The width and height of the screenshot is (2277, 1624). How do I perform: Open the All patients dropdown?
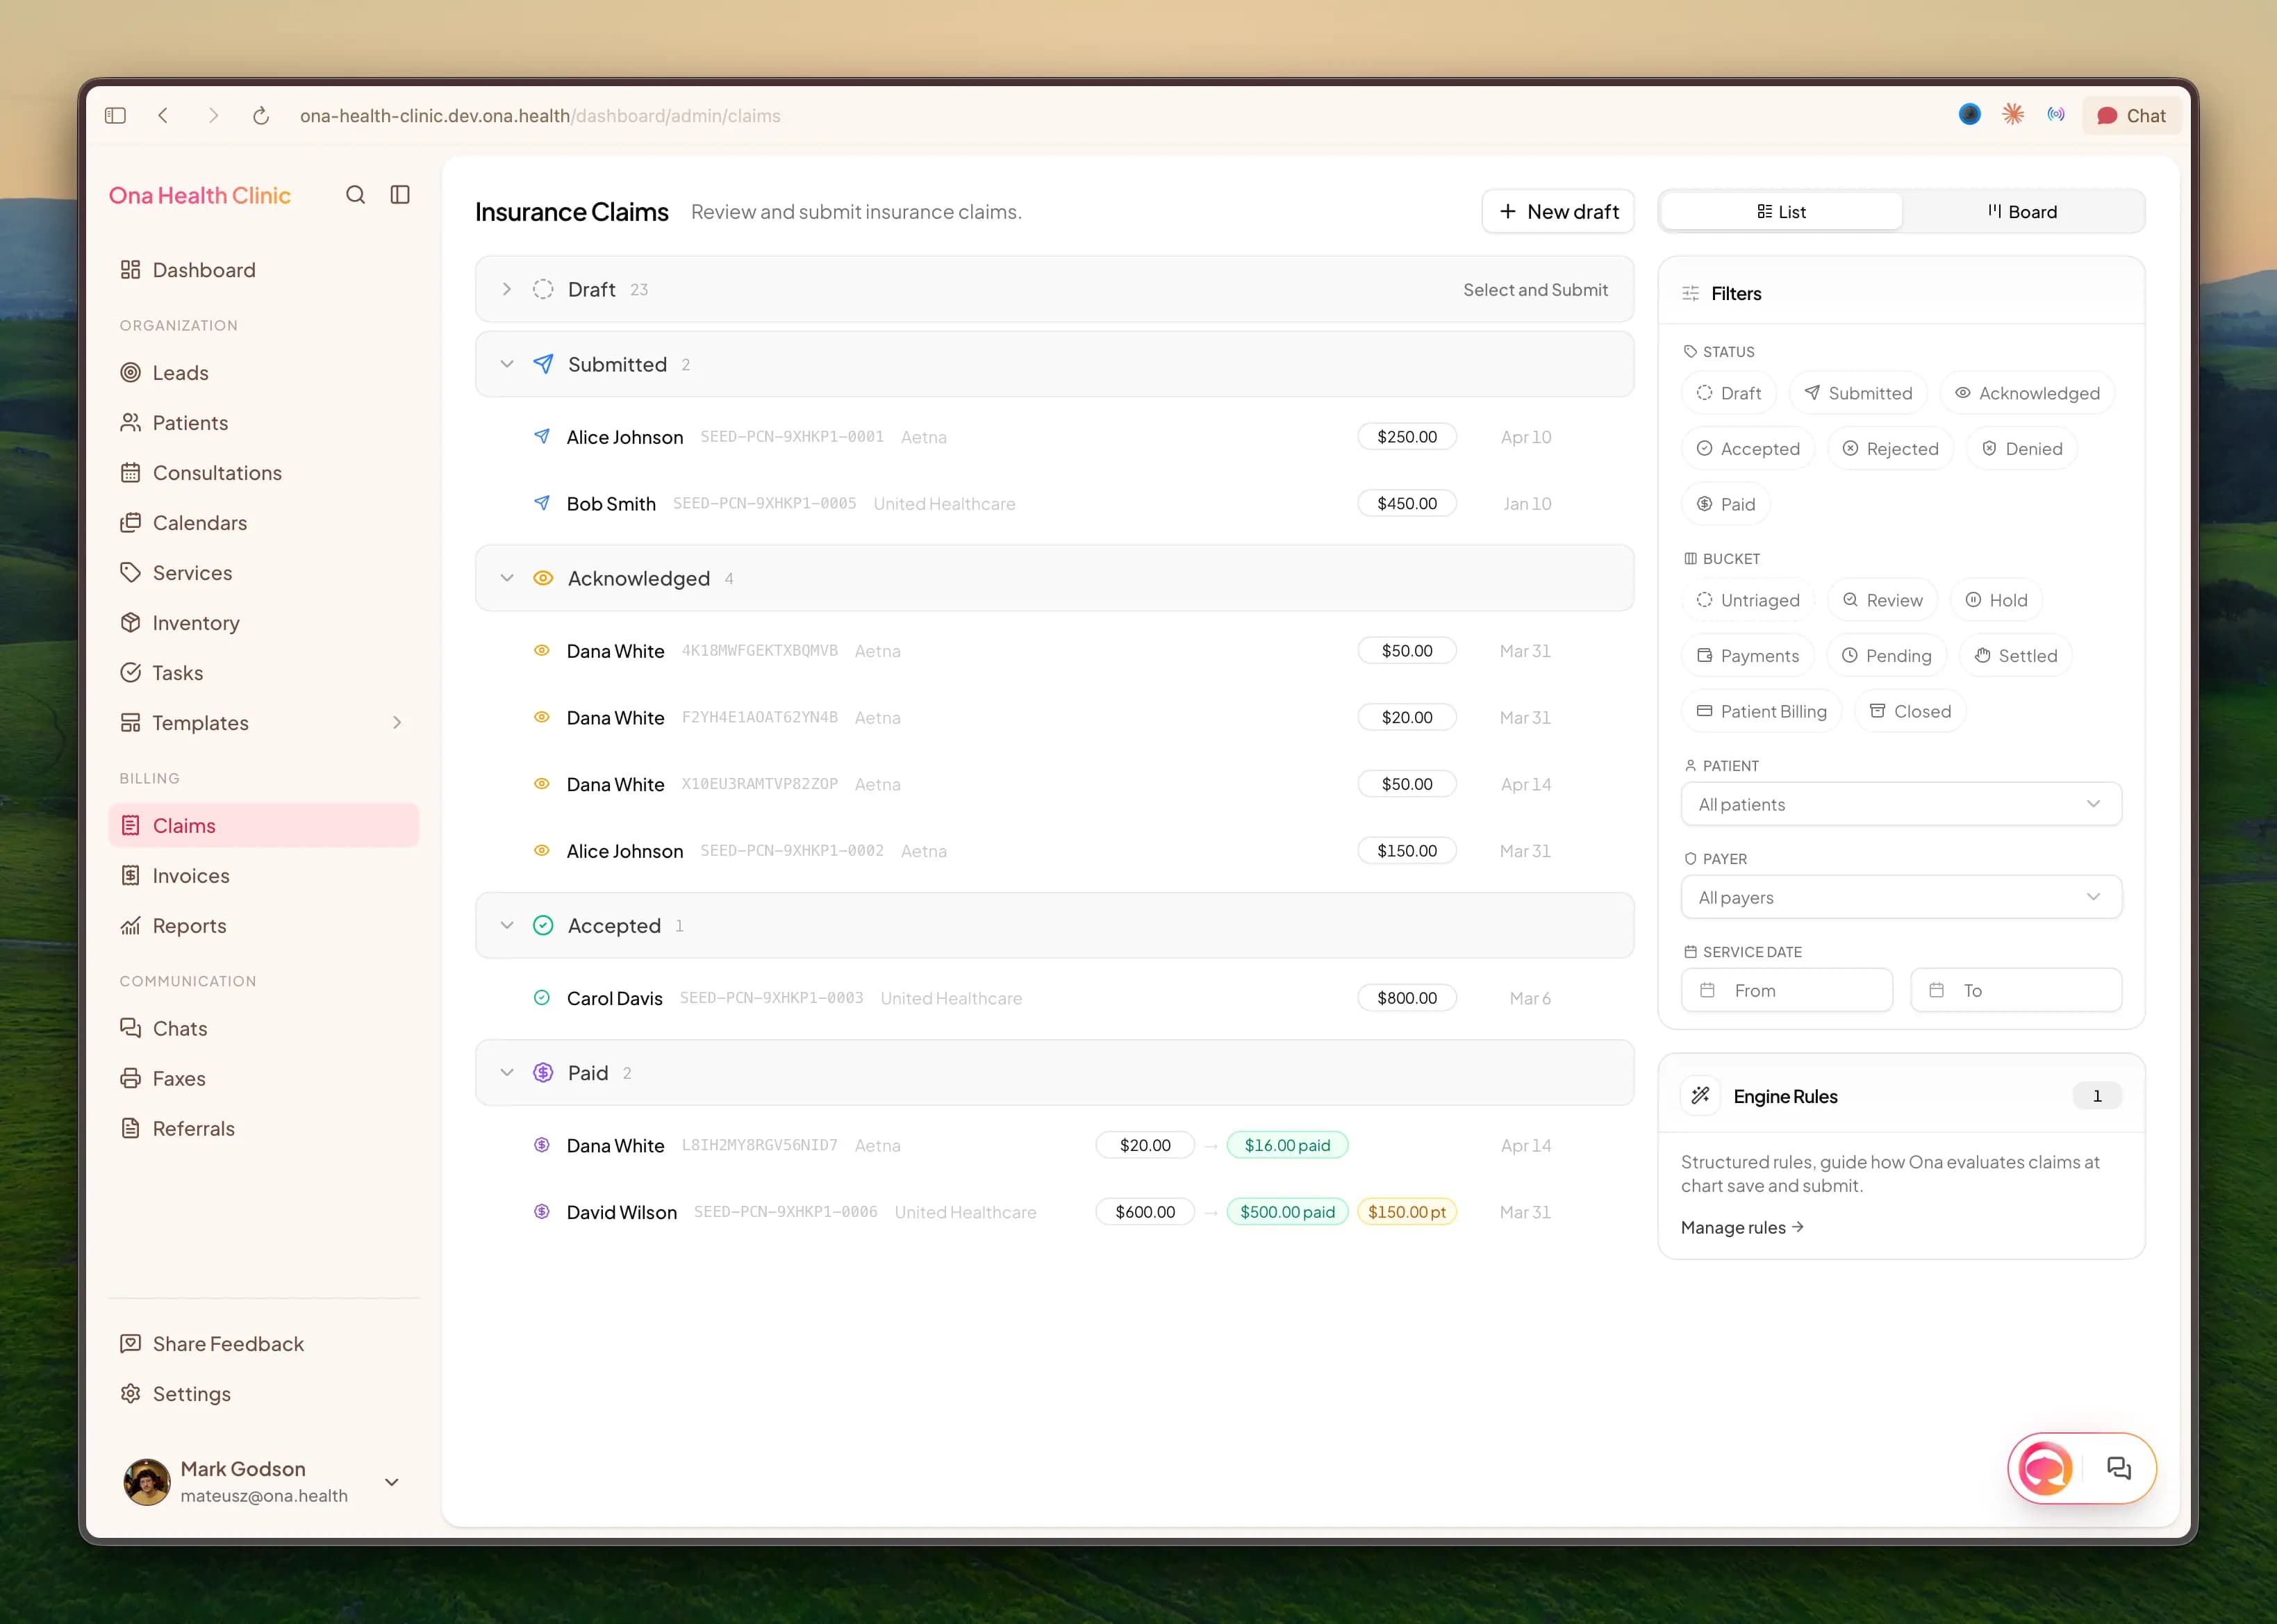coord(1901,804)
